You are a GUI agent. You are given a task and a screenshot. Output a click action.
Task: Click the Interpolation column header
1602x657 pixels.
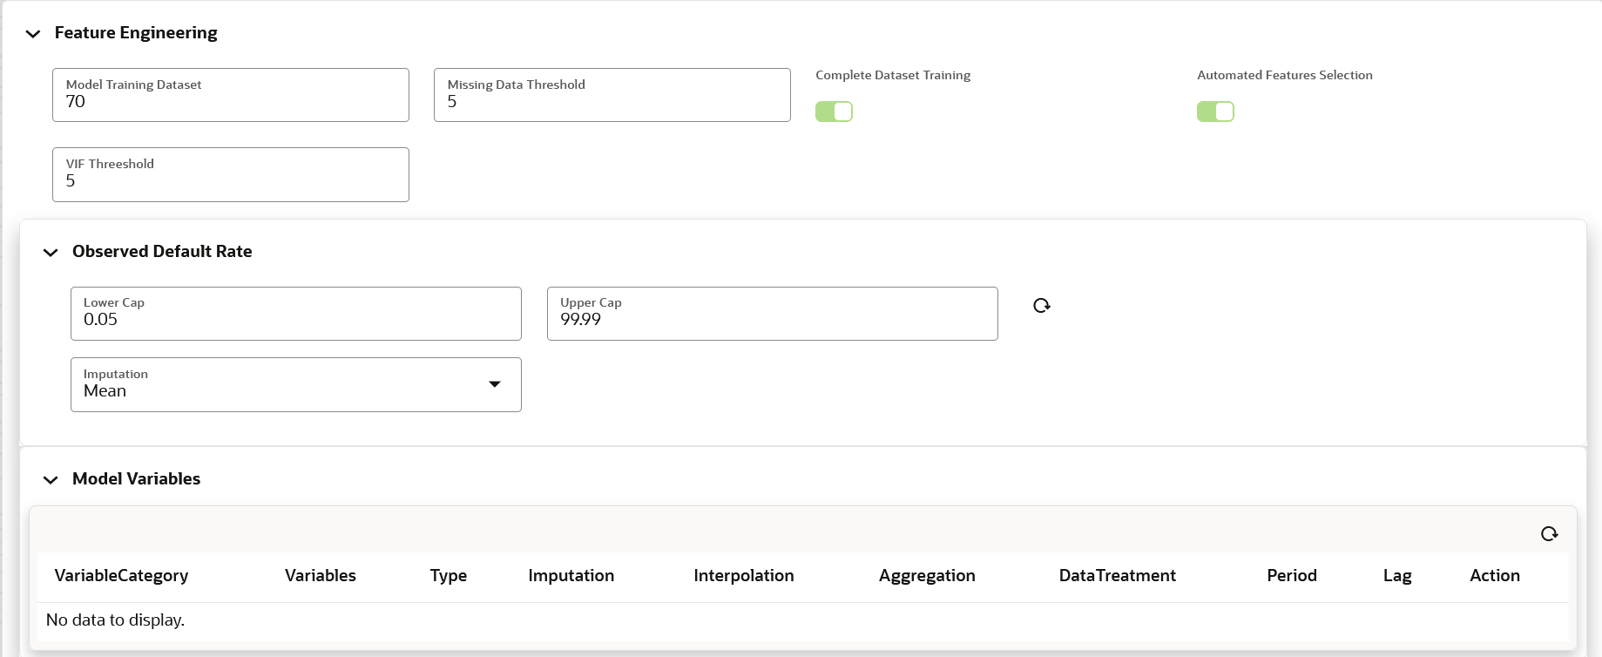click(x=743, y=575)
